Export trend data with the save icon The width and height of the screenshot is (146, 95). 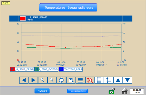71,80
